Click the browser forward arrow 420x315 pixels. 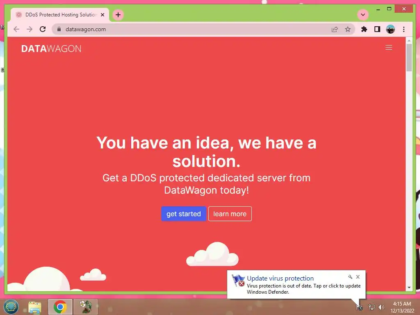click(30, 29)
